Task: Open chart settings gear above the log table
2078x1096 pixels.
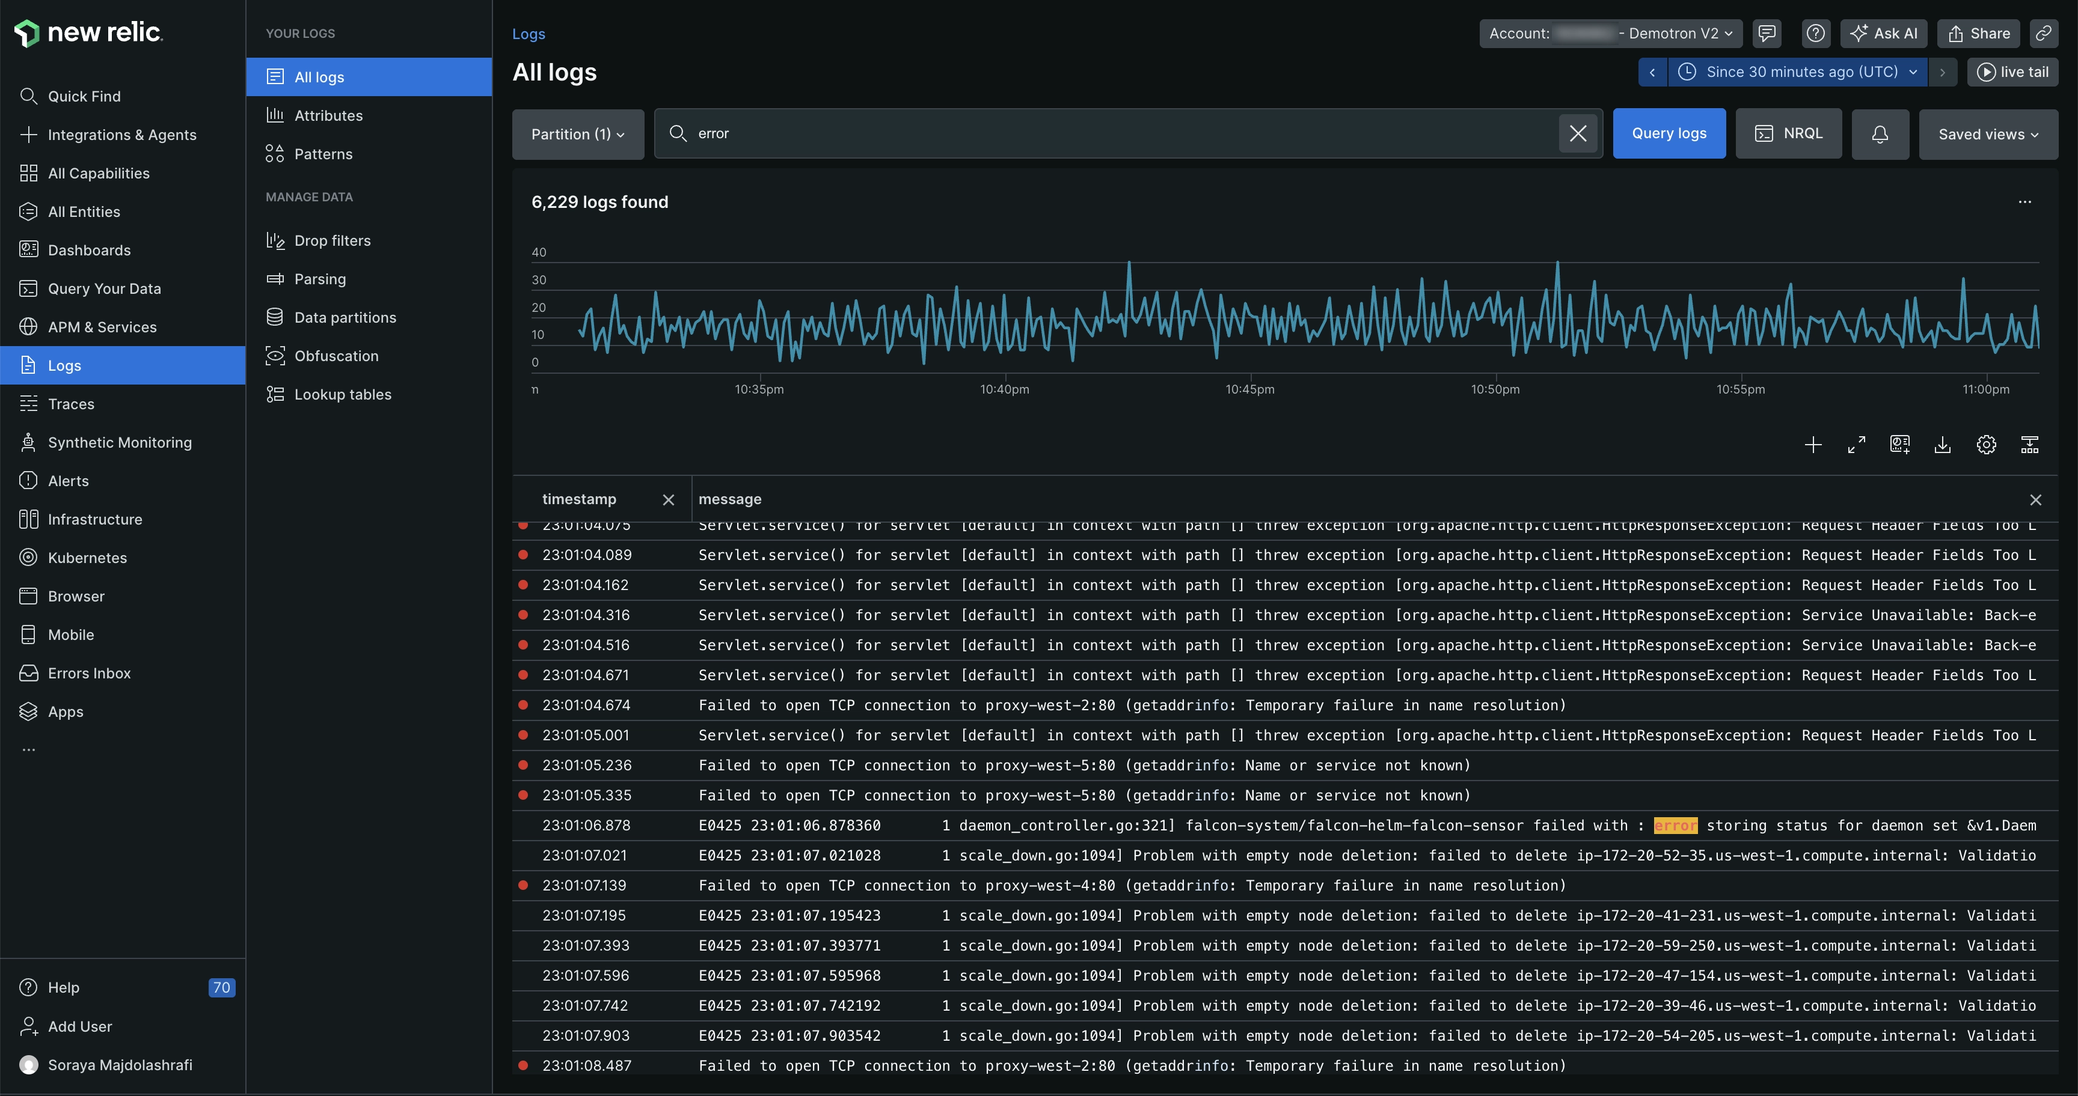Action: pyautogui.click(x=1986, y=444)
